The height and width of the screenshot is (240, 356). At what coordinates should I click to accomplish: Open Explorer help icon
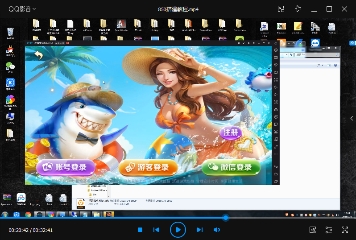tap(335, 66)
